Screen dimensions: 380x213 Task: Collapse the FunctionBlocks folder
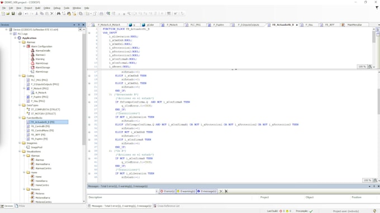(x=20, y=118)
